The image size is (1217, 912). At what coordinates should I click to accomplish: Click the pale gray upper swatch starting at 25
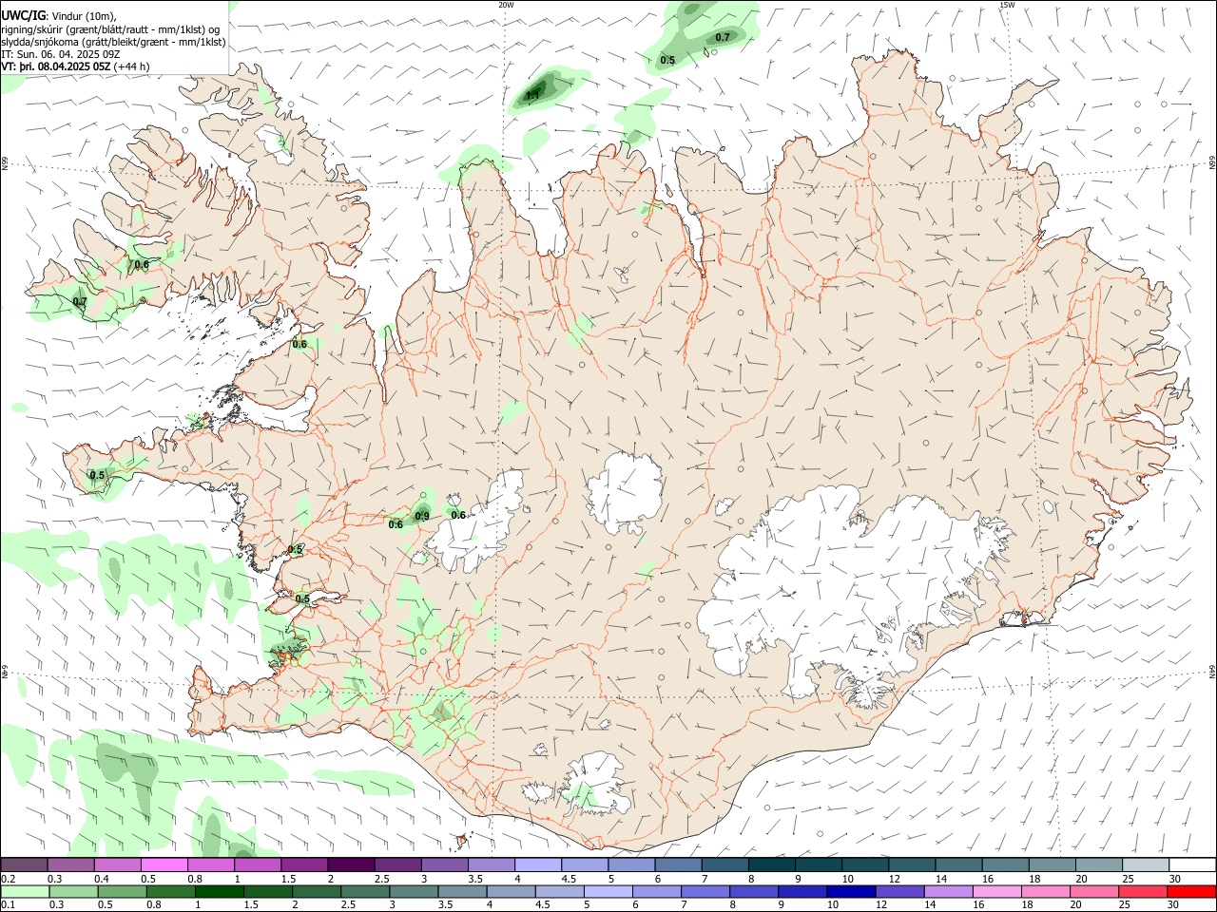tap(1145, 865)
